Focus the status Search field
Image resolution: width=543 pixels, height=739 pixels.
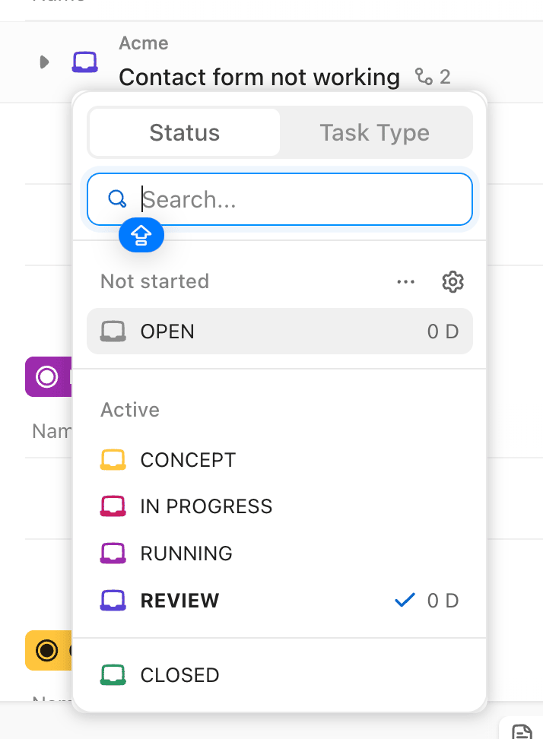coord(280,199)
